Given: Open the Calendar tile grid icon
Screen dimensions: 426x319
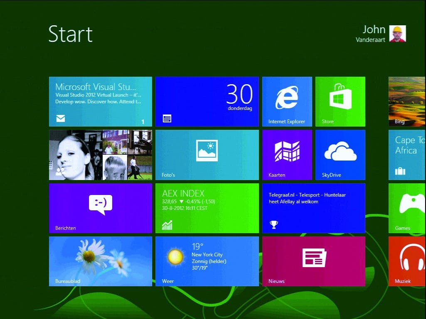Looking at the screenshot, I should (x=167, y=118).
